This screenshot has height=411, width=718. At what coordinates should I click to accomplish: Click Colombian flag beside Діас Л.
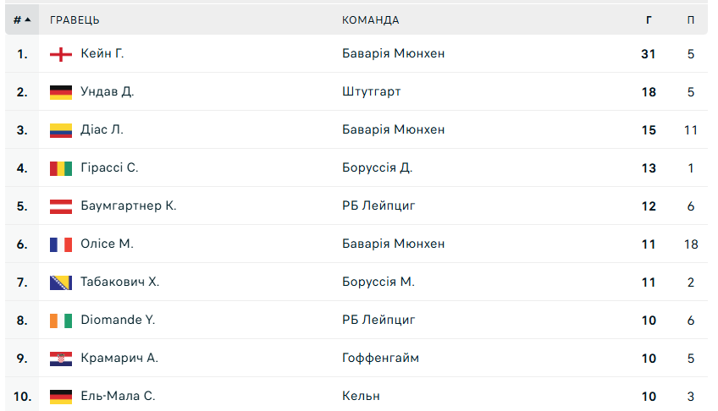coord(60,130)
